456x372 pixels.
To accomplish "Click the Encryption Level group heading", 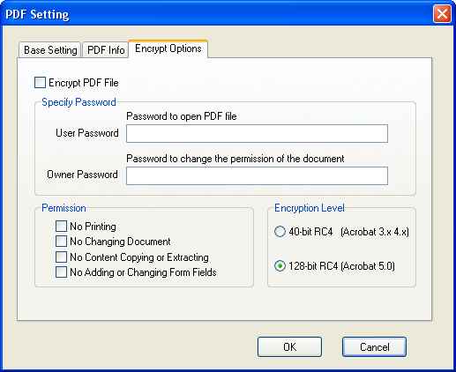I will 310,208.
